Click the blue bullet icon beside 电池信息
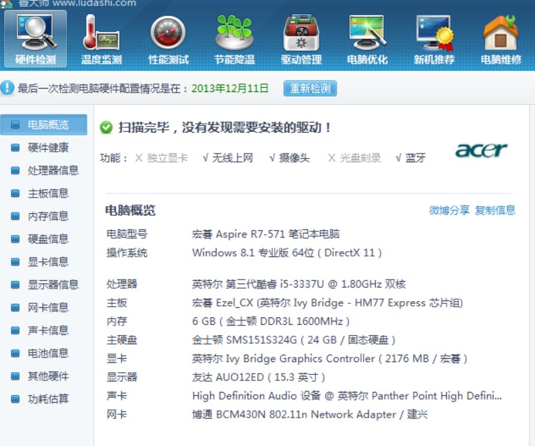The width and height of the screenshot is (535, 446). point(16,353)
